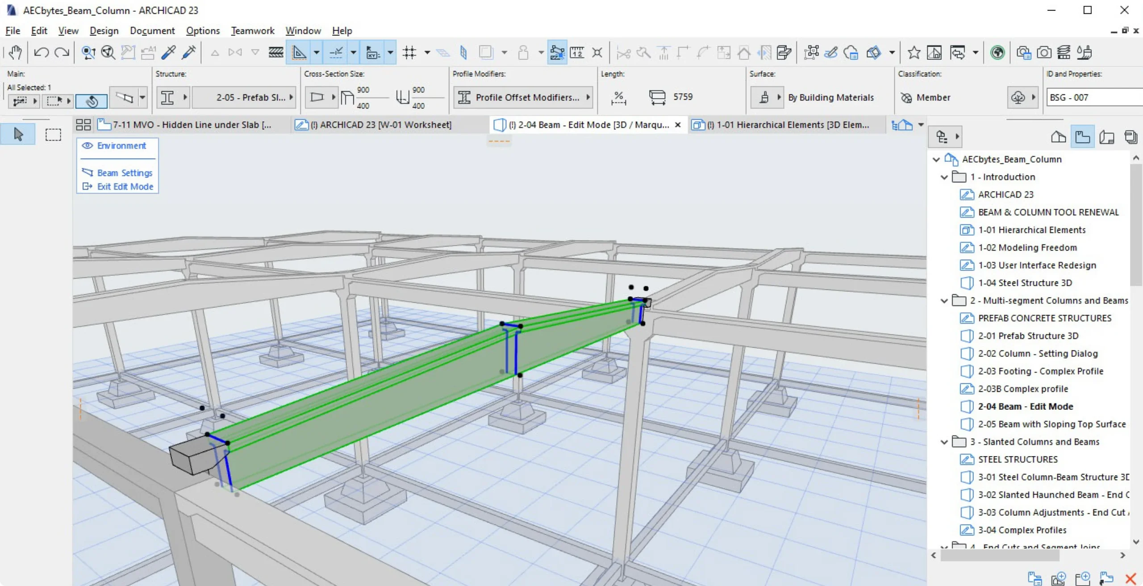
Task: Click the 3D Cutting Planes icon
Action: [x=874, y=53]
